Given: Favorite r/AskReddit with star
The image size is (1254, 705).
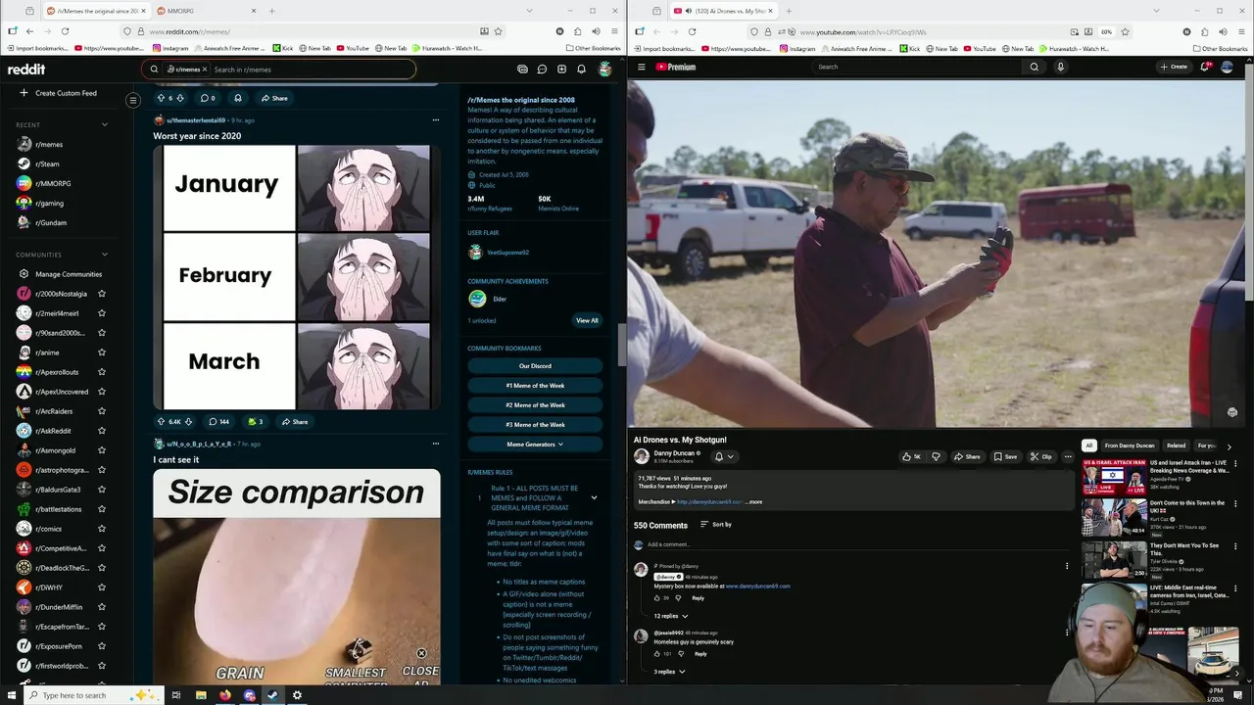Looking at the screenshot, I should coord(102,431).
